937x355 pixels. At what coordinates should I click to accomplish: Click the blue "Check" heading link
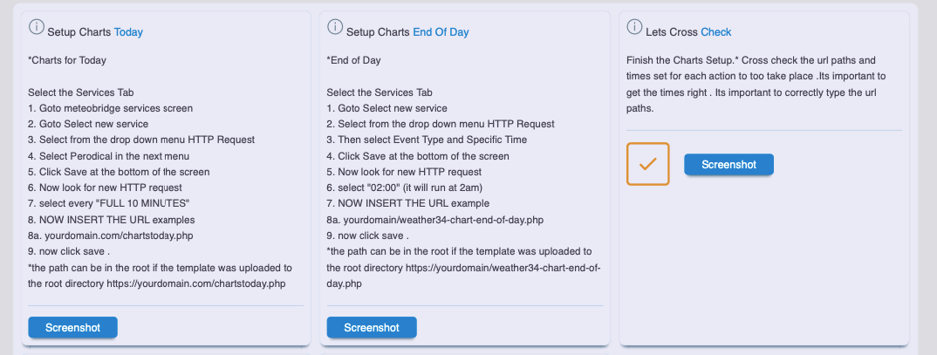click(716, 32)
